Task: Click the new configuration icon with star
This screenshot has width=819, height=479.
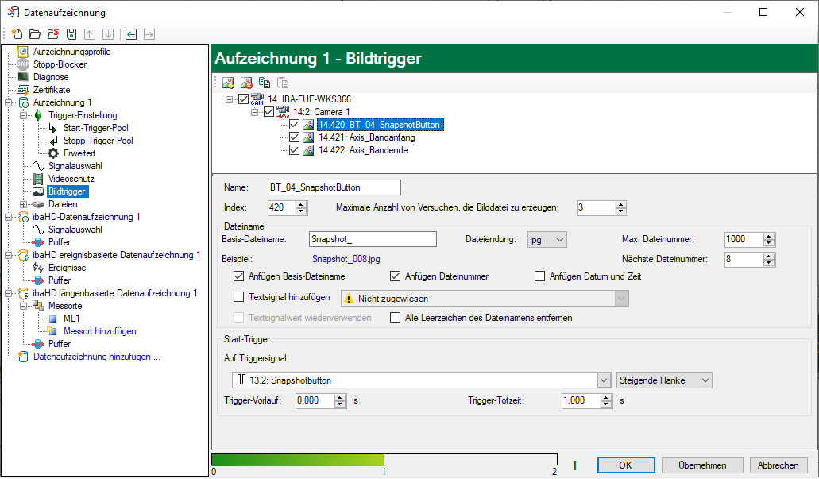Action: (17, 34)
